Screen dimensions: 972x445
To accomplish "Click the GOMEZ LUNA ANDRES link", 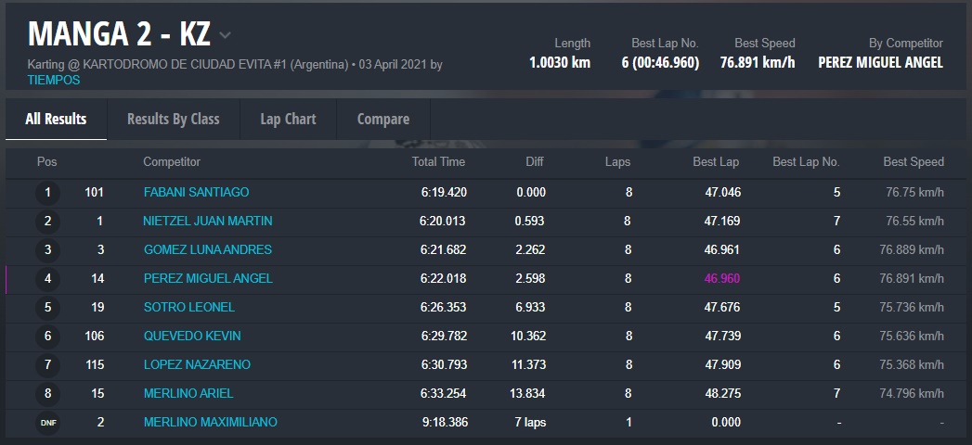I will click(207, 249).
